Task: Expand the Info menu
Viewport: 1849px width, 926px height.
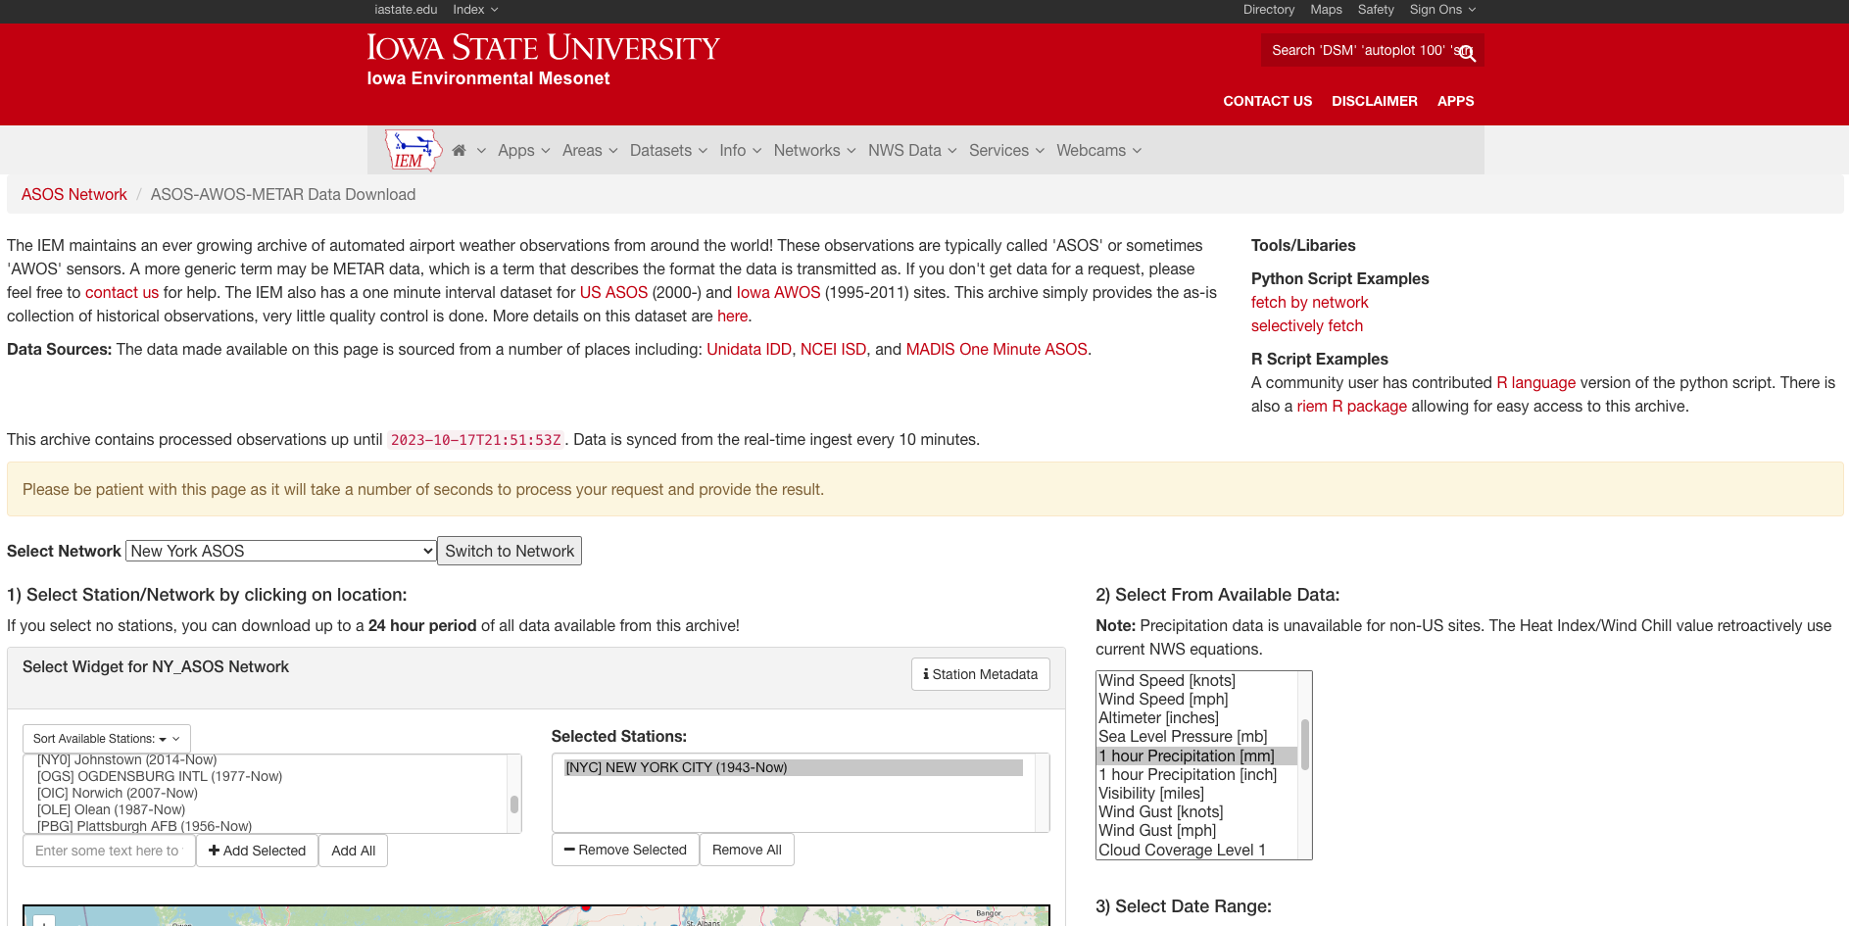Action: (x=740, y=151)
